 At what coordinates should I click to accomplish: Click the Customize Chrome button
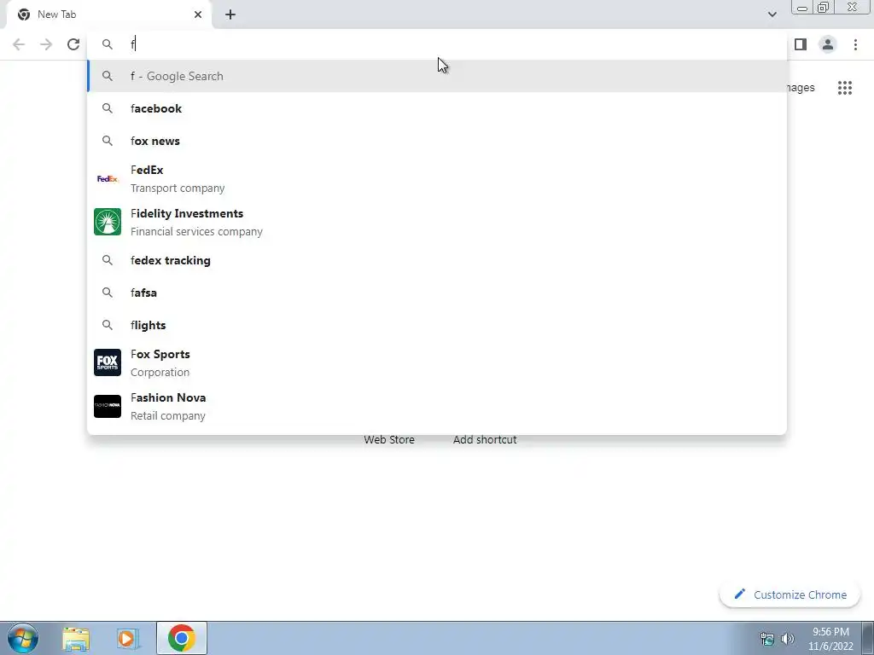(790, 594)
